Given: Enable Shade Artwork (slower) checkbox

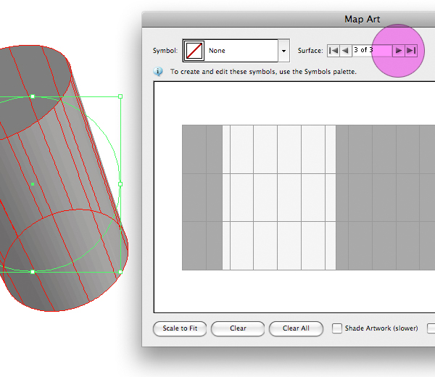Looking at the screenshot, I should [337, 328].
